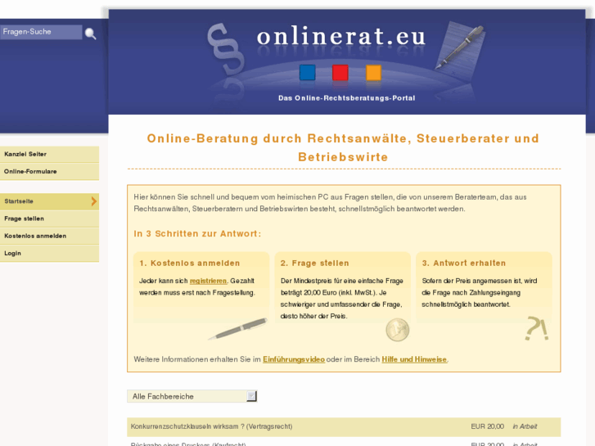Click the pen illustration under Kostenlos anmelden

click(238, 328)
